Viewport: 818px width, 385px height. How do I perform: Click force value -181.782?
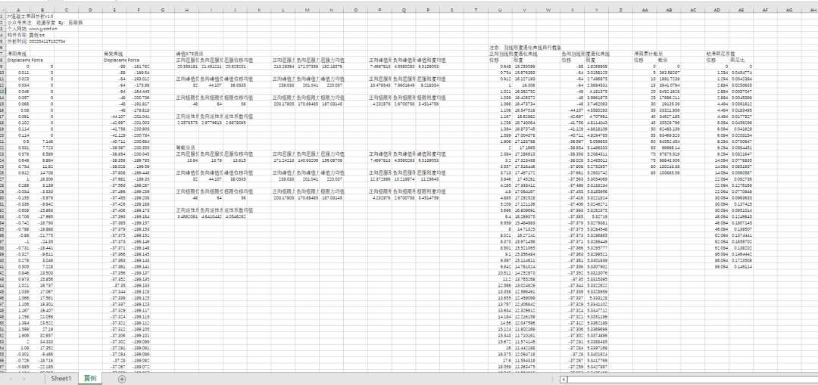139,66
